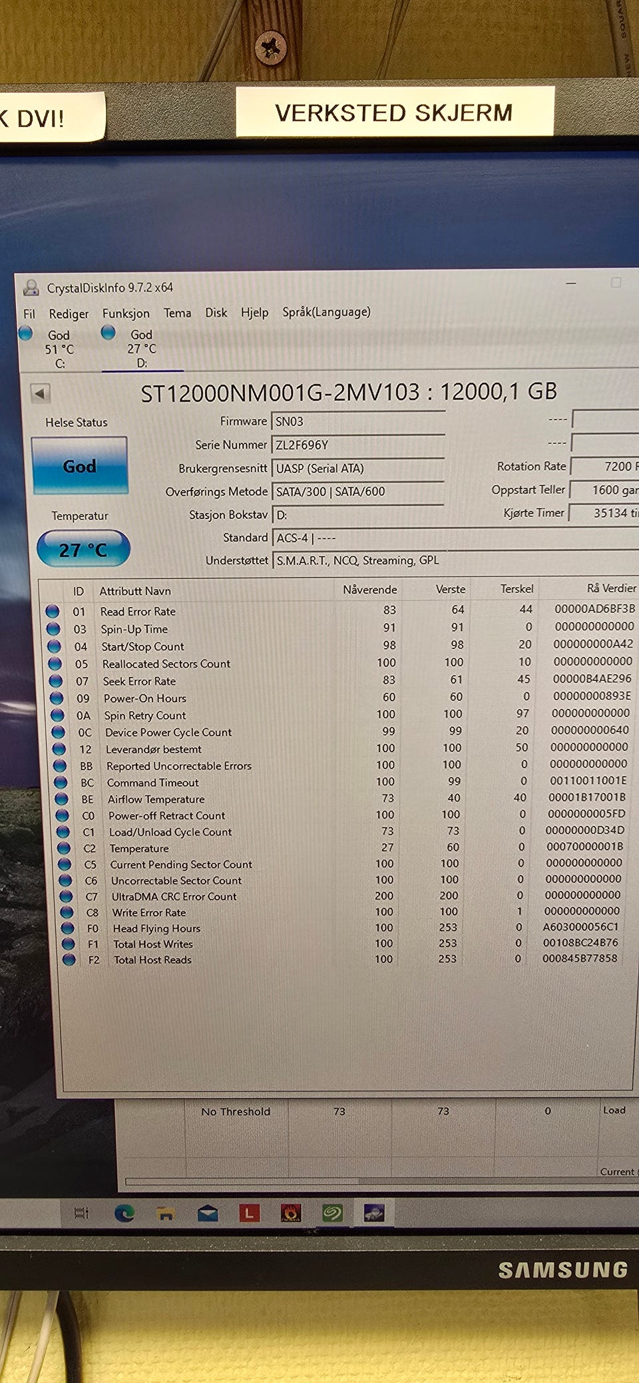
Task: Select the Load/Unload Cycle Count row
Action: [342, 832]
